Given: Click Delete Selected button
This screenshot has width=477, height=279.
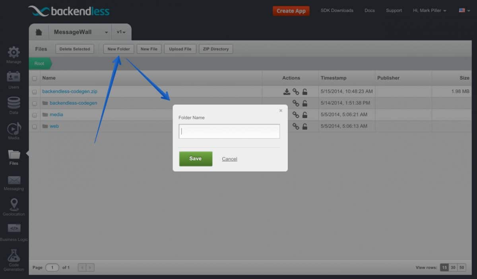Looking at the screenshot, I should point(75,49).
